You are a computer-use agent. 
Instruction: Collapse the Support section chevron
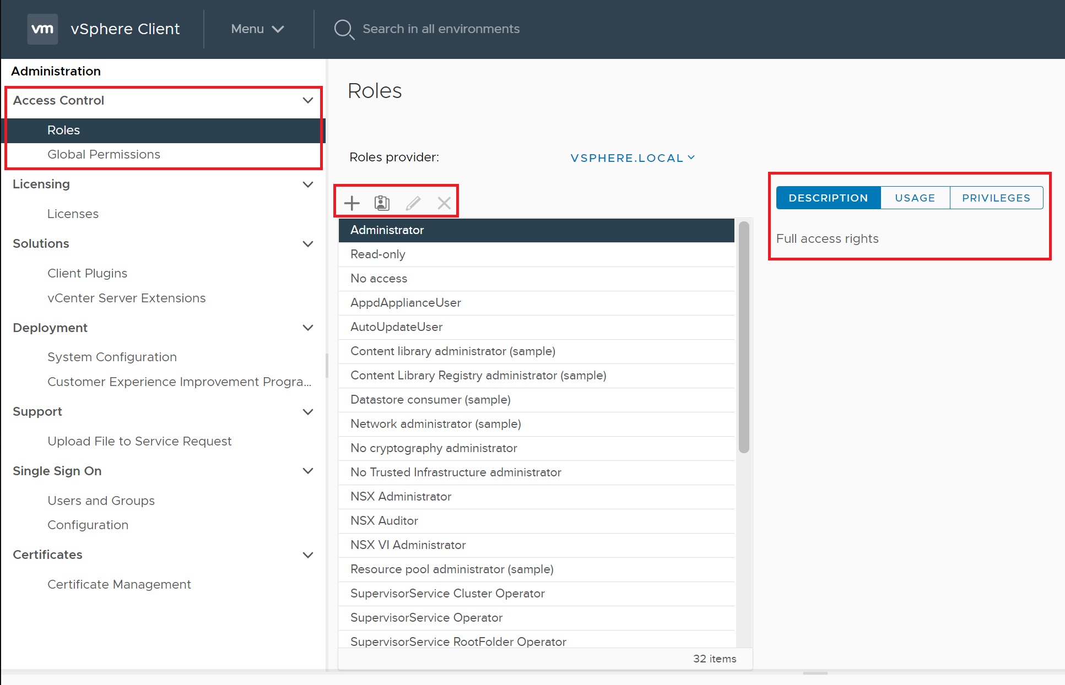(308, 412)
